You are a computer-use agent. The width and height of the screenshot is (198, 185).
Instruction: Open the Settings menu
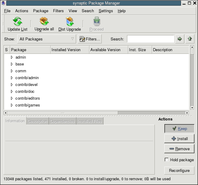[106, 11]
